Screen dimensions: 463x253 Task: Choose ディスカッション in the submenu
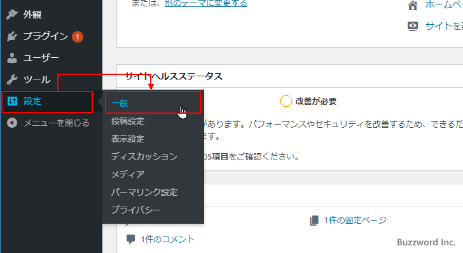144,156
